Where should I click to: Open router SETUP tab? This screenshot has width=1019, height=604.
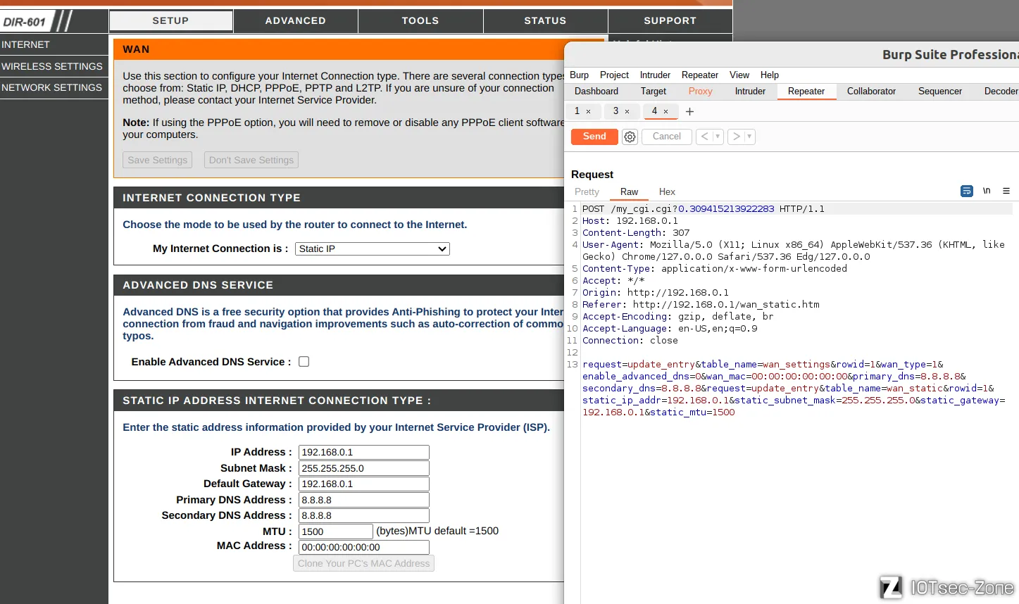171,20
